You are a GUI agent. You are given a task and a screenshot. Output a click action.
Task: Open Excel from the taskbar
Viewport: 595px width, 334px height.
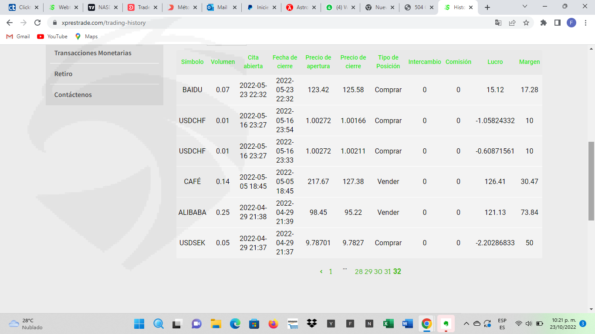pyautogui.click(x=389, y=324)
